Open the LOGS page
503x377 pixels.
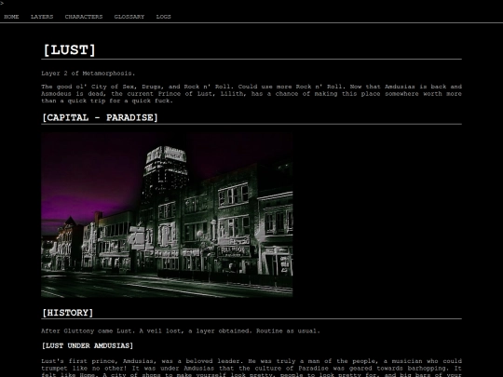click(164, 17)
